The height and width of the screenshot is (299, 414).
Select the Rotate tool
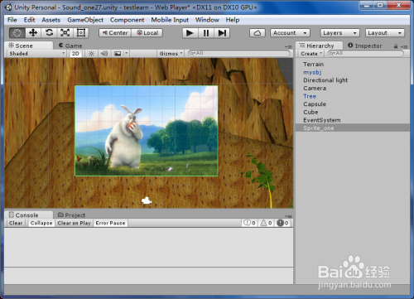[49, 33]
